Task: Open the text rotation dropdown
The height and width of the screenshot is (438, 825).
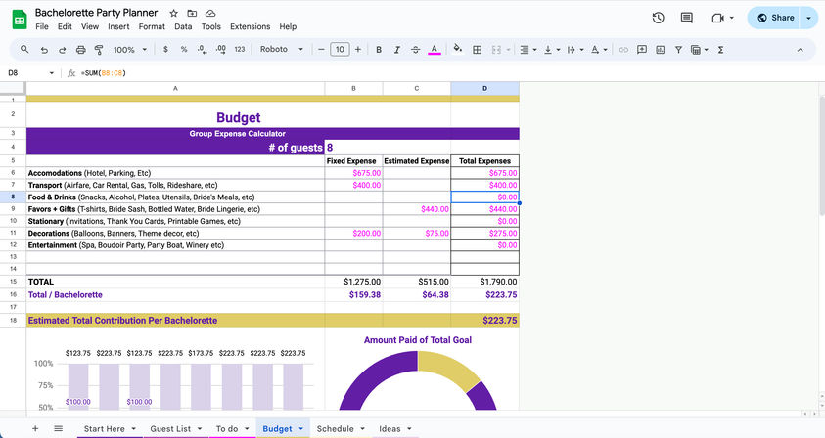Action: 599,50
